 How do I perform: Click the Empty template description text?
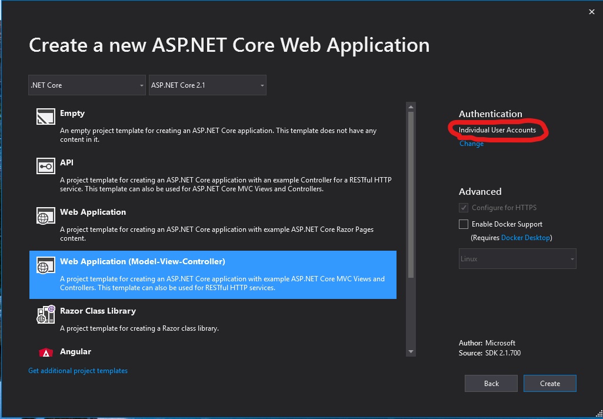click(x=218, y=135)
